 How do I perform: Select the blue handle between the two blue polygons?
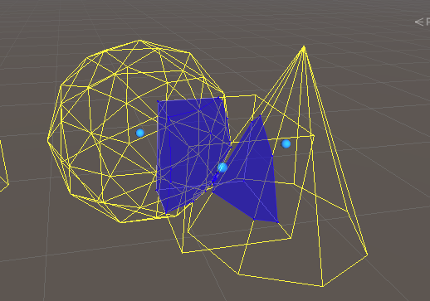click(x=222, y=167)
